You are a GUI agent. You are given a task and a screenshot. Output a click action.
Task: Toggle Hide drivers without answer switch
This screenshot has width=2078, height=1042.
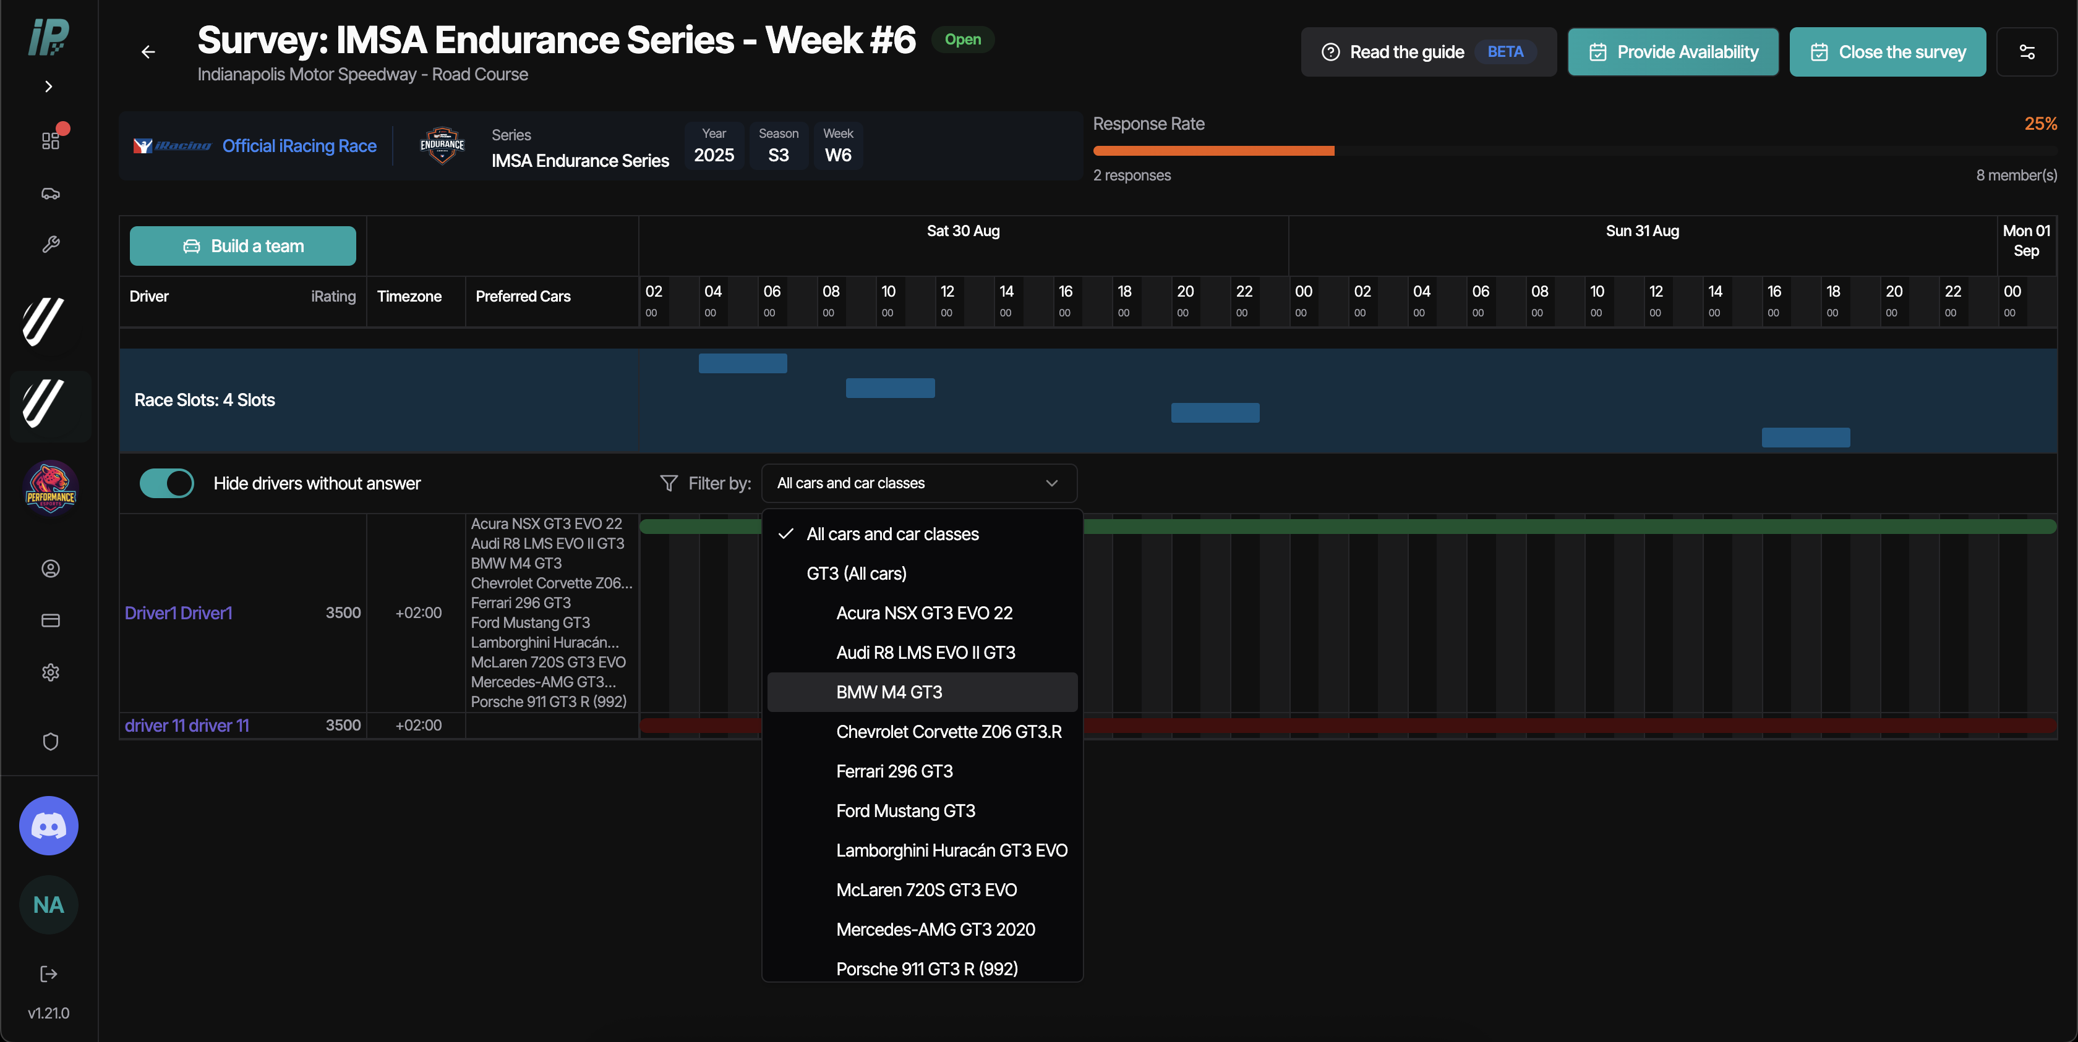tap(167, 483)
